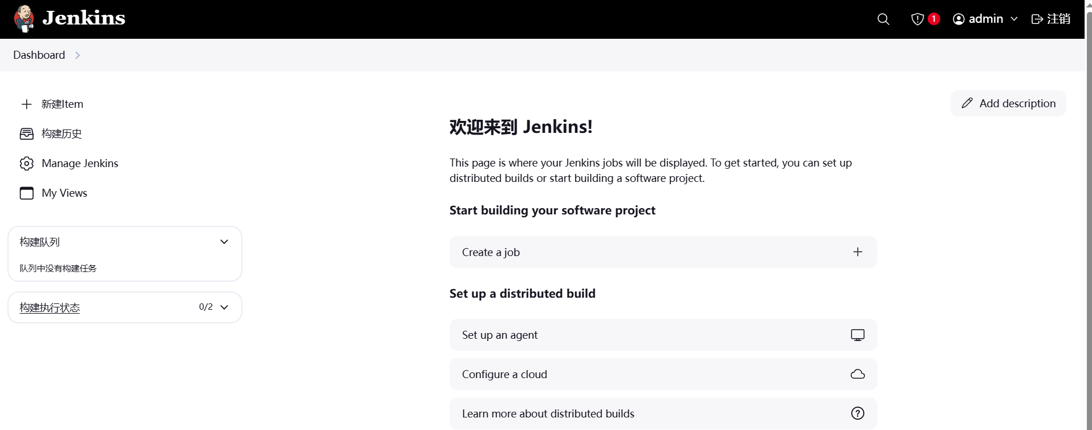Click the logout arrow icon
The height and width of the screenshot is (430, 1092).
tap(1037, 19)
